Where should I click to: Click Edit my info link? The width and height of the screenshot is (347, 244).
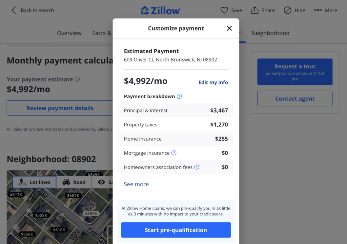click(x=213, y=82)
